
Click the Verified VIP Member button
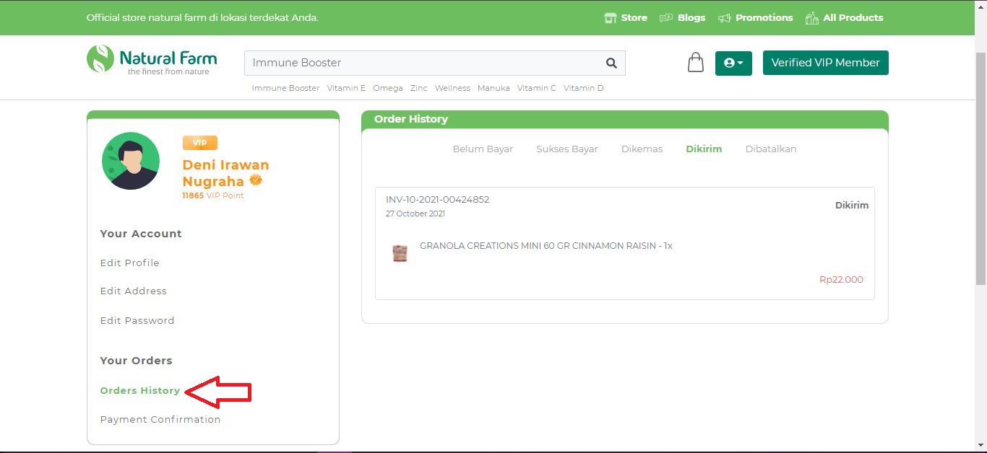[x=825, y=63]
